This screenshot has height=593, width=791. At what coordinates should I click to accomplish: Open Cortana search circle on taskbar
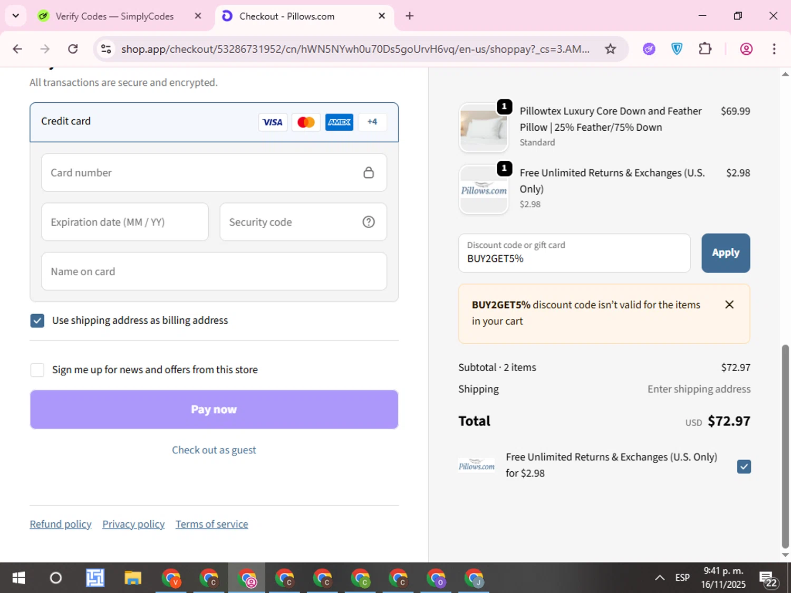pos(55,578)
